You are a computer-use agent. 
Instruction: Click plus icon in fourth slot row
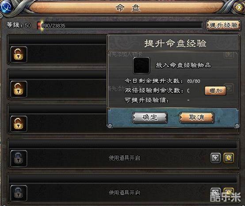click(x=216, y=158)
